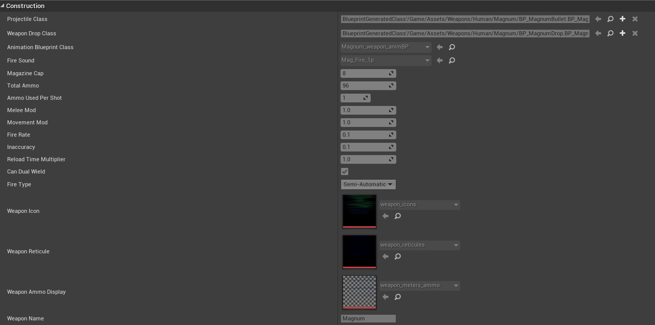Collapse the Construction section
The image size is (655, 325).
point(3,6)
